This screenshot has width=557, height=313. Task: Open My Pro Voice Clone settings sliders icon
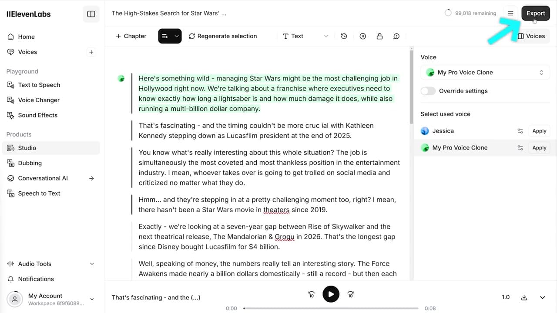pyautogui.click(x=520, y=148)
